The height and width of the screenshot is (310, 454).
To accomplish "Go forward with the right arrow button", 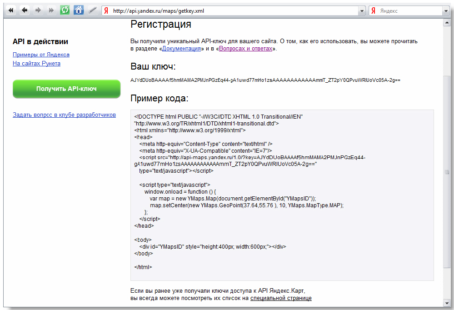I will coord(38,10).
